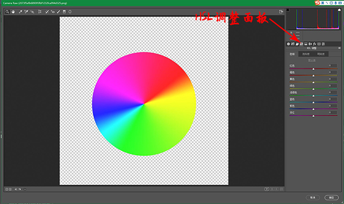Select the Zoom tool in toolbar

[7, 12]
